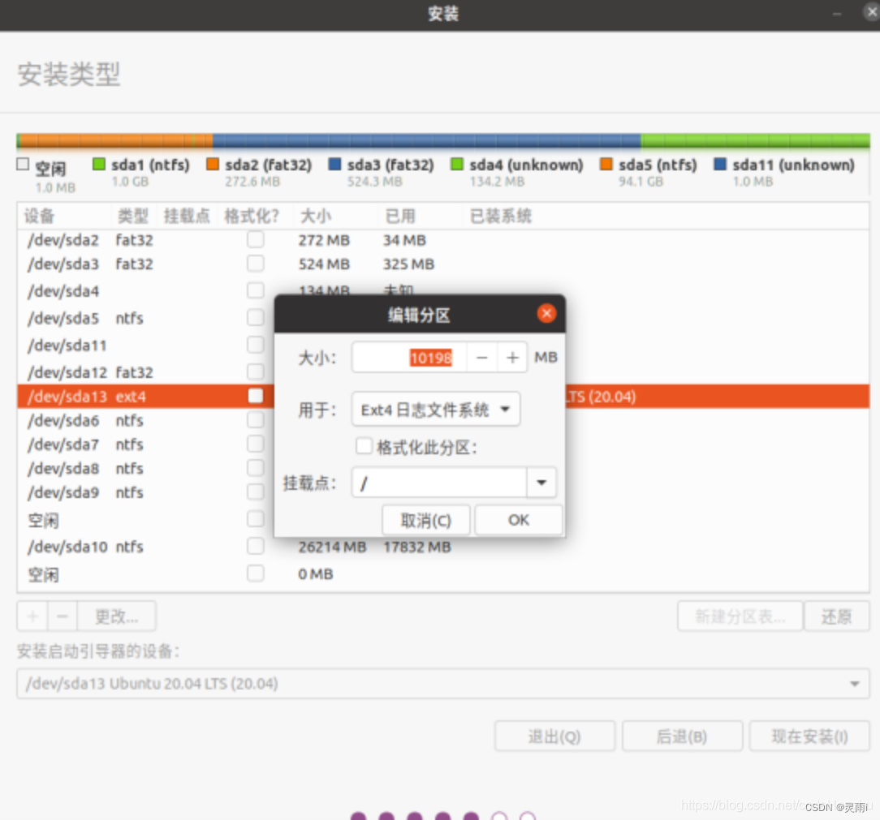Toggle format checkbox for /dev/sda6
This screenshot has height=820, width=880.
point(256,420)
